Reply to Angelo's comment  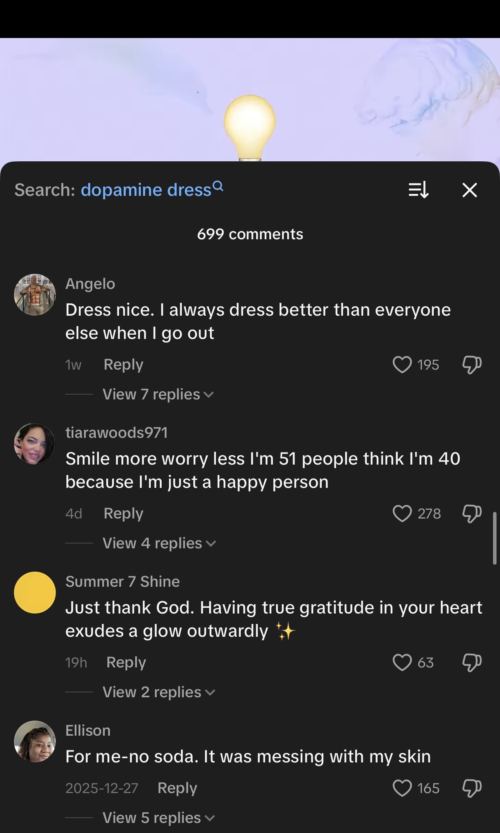tap(123, 365)
